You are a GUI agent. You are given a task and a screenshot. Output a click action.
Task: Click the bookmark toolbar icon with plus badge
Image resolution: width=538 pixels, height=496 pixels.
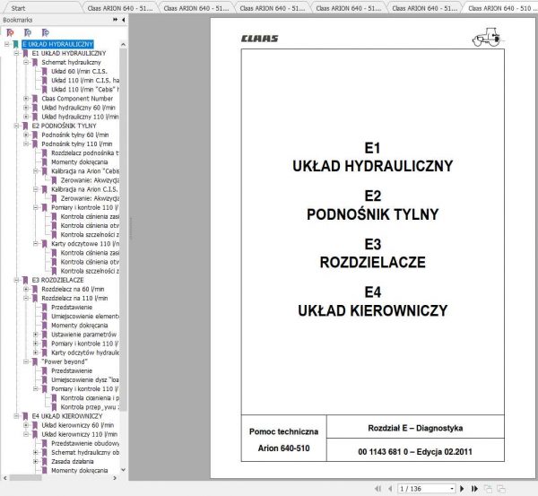[x=46, y=32]
